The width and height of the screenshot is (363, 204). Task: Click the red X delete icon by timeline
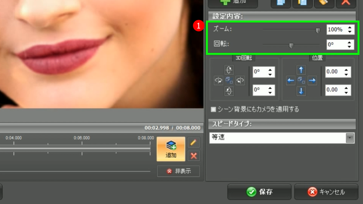point(194,156)
